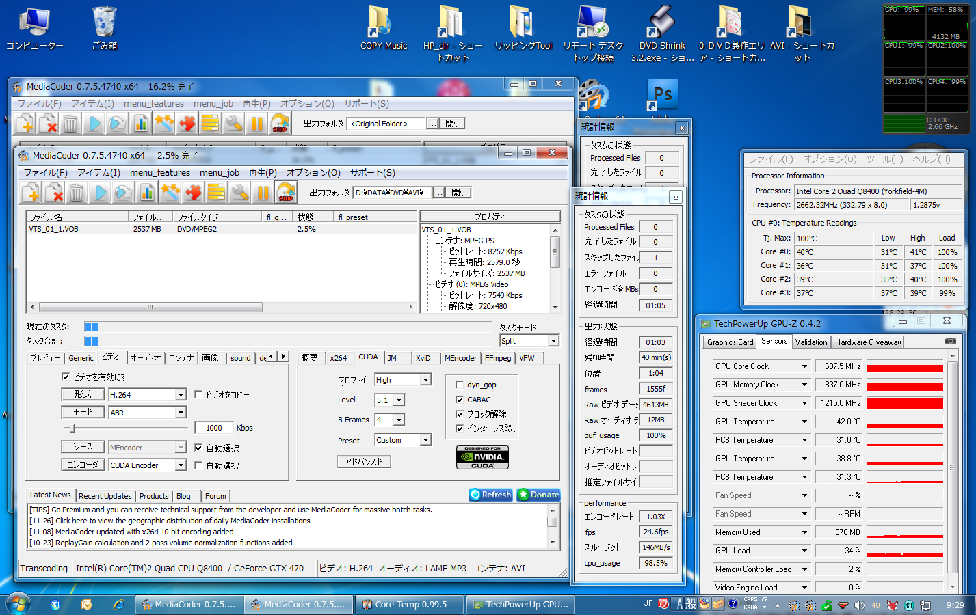Open the Level 5.1 dropdown

coord(399,400)
